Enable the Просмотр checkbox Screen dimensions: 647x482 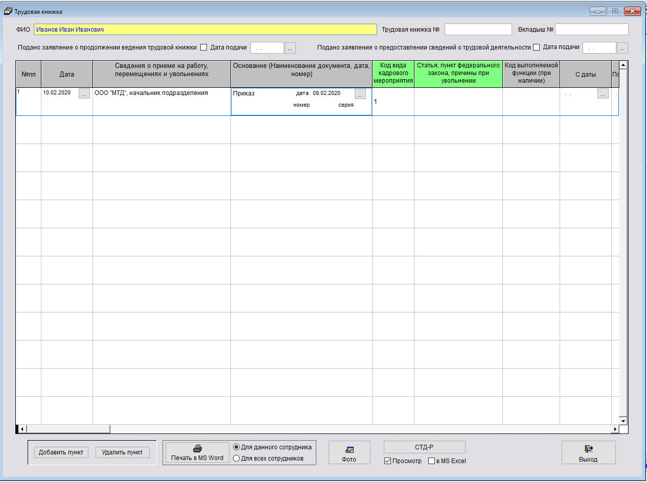[x=387, y=461]
